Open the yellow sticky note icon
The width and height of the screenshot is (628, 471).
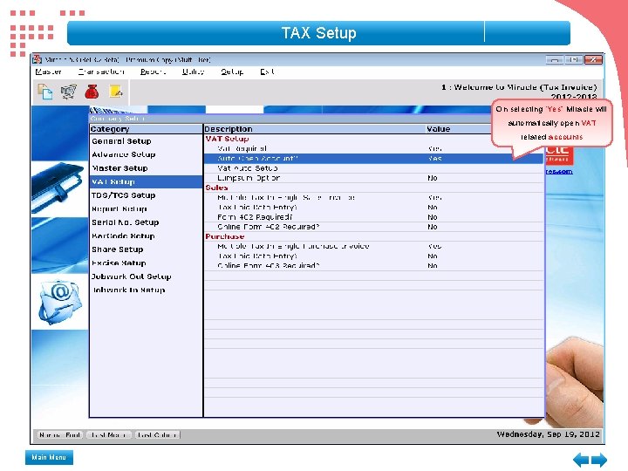pyautogui.click(x=116, y=92)
